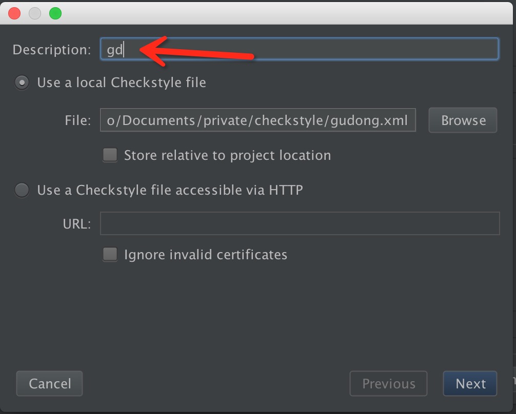Screen dimensions: 516x414
Task: Click the dialog's empty title bar
Action: point(282,13)
